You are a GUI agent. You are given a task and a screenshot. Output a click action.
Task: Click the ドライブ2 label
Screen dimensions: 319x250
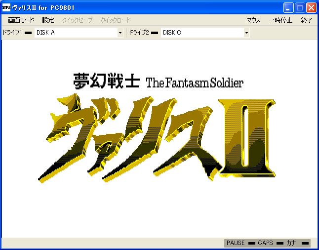(139, 33)
